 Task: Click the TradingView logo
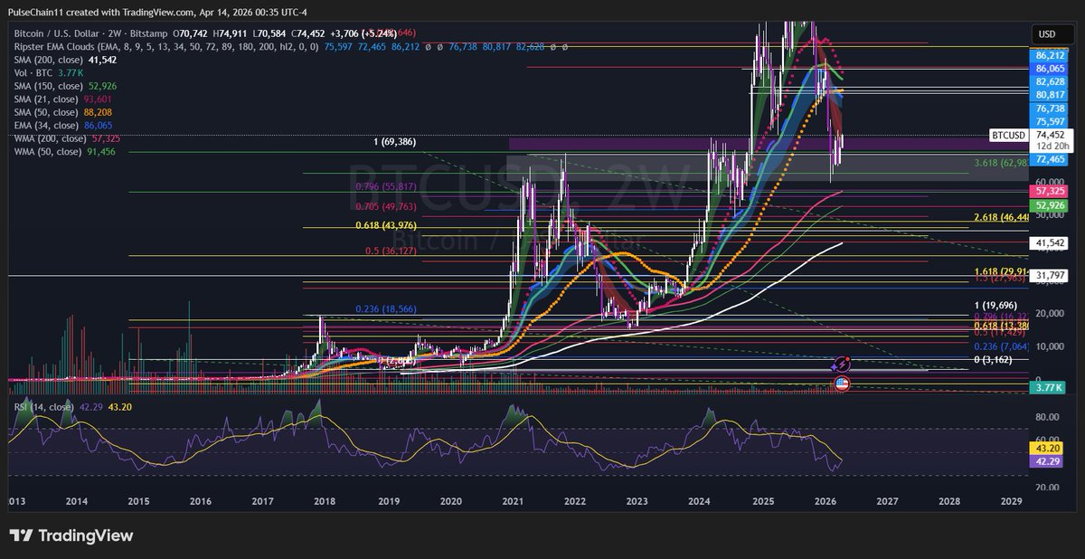coord(71,535)
